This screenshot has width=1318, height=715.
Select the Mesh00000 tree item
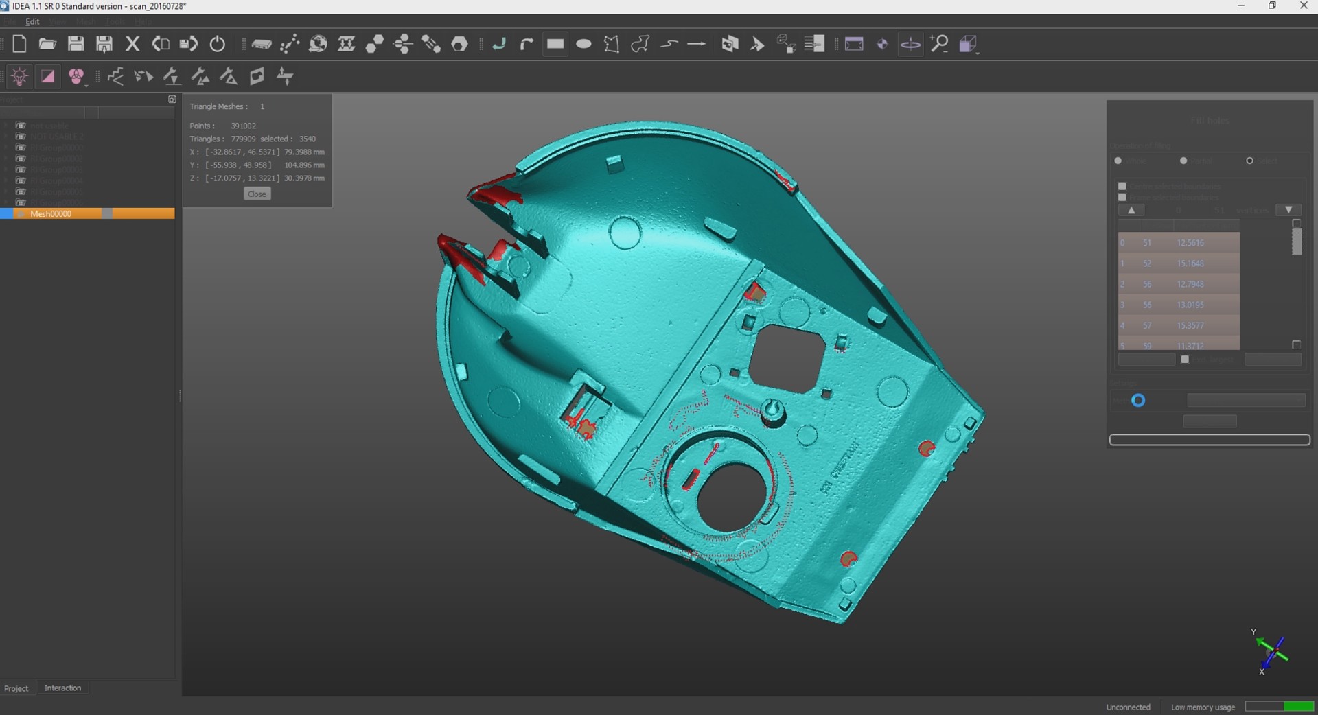tap(87, 213)
